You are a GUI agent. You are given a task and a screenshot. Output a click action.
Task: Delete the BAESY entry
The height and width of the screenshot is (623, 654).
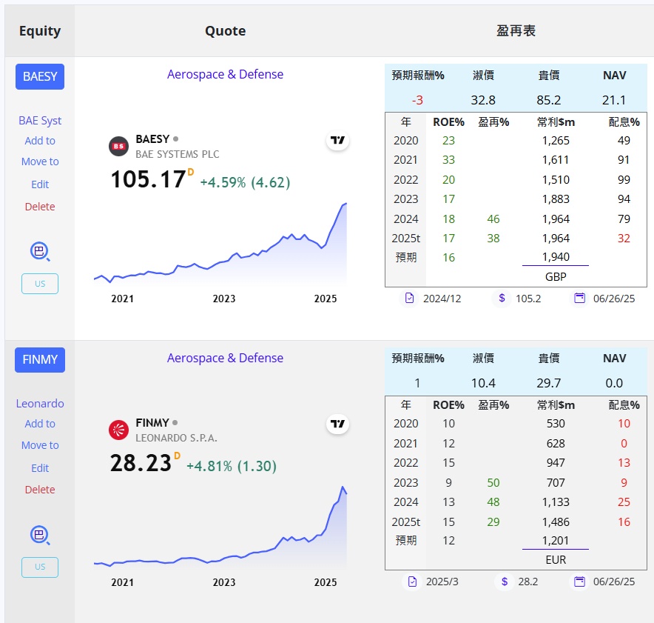pyautogui.click(x=40, y=206)
